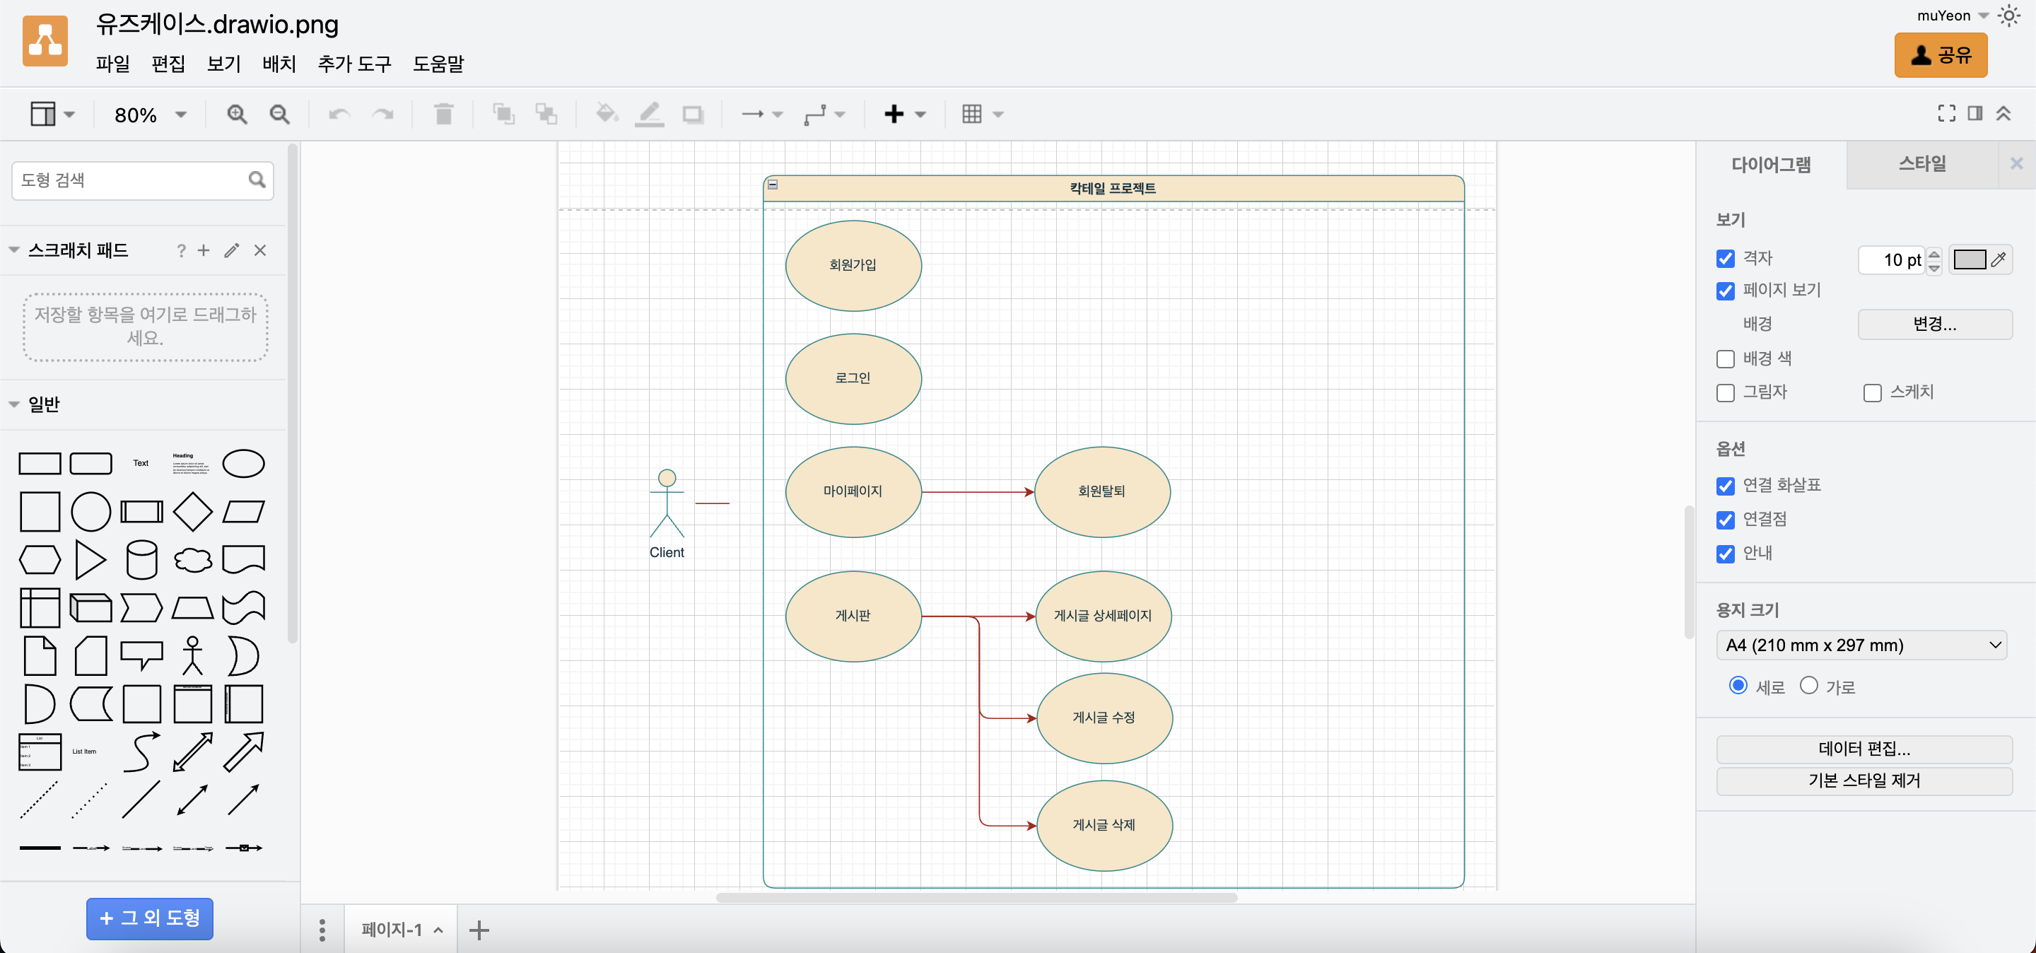Image resolution: width=2036 pixels, height=953 pixels.
Task: Open the insert plus dropdown
Action: pyautogui.click(x=904, y=115)
